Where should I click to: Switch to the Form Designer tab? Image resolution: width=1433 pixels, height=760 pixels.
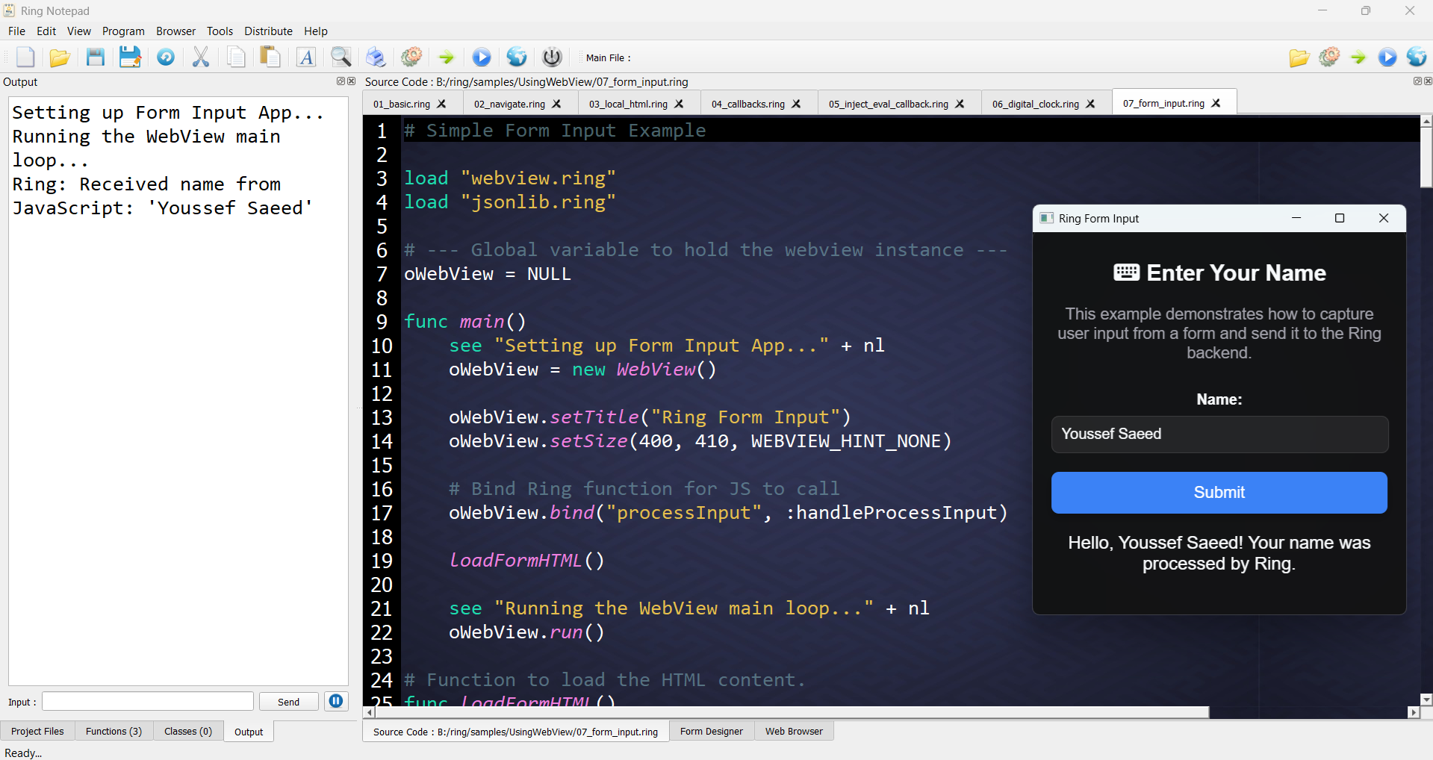710,732
